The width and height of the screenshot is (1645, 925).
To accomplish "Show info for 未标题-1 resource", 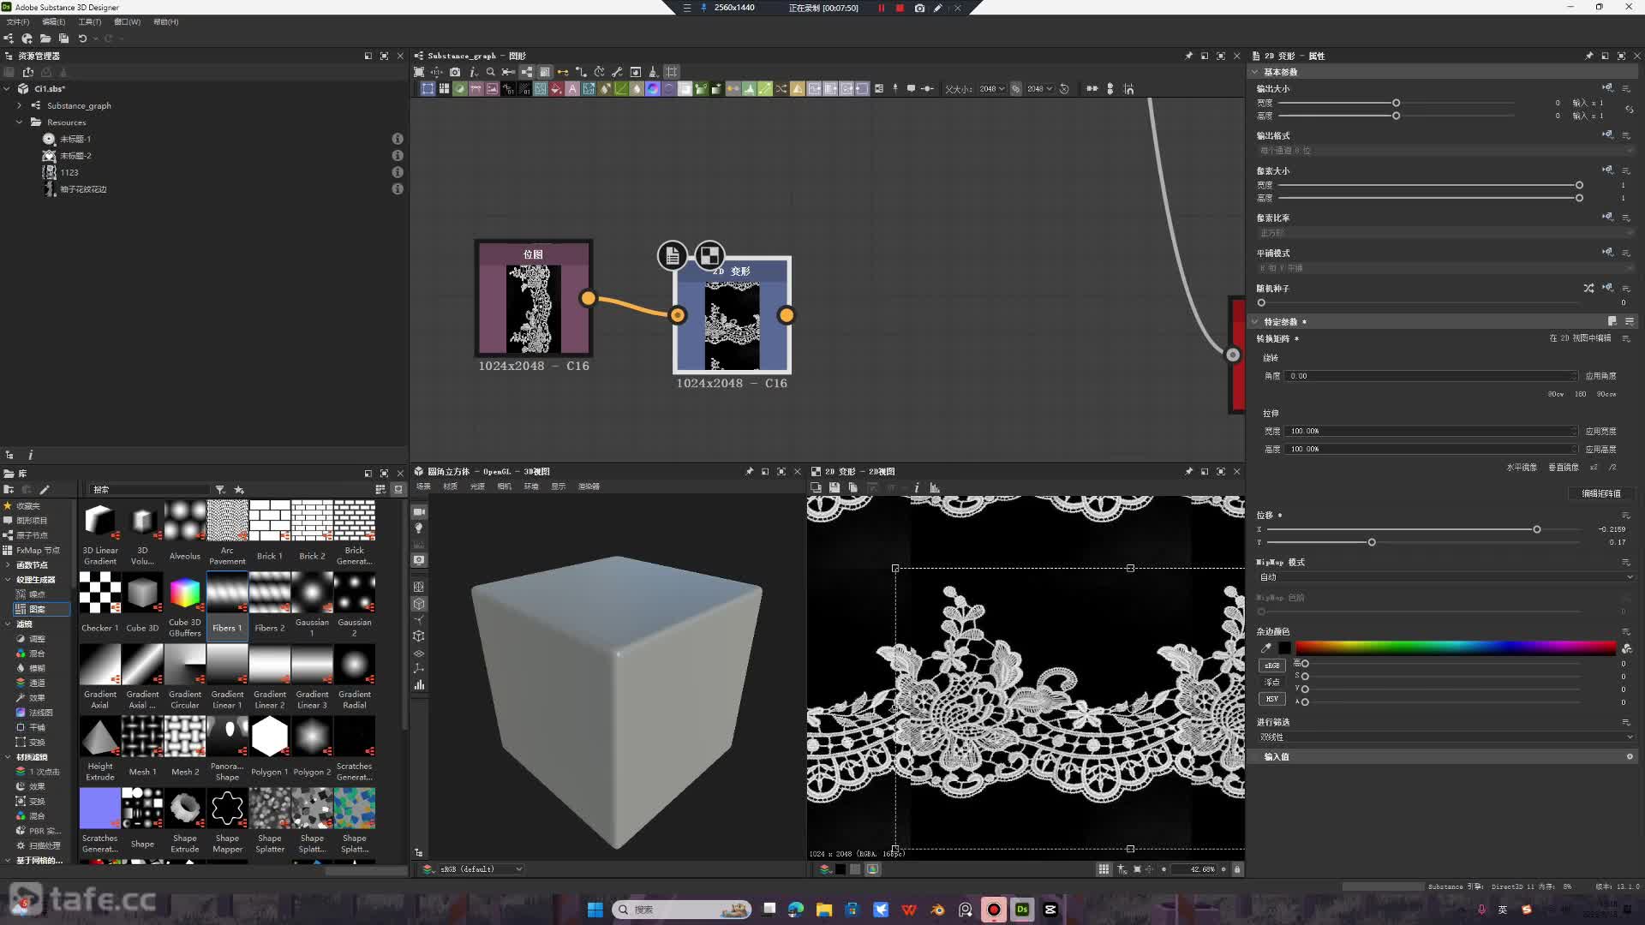I will 398,139.
